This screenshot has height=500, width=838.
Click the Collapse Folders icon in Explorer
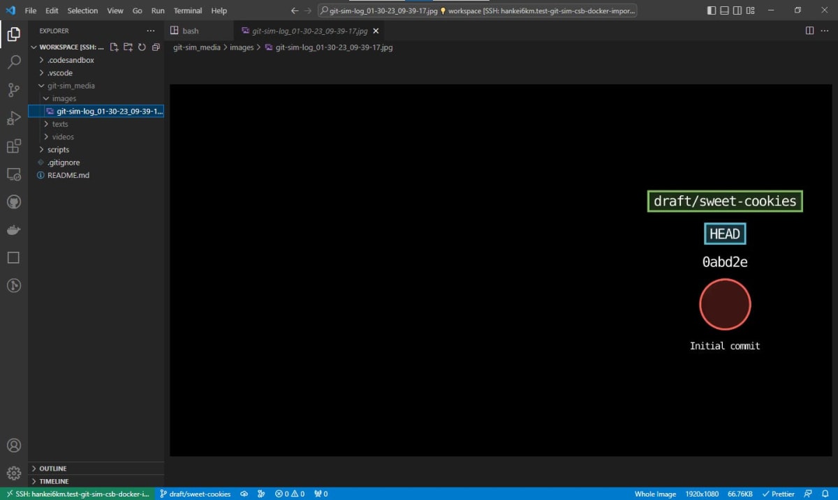point(155,47)
